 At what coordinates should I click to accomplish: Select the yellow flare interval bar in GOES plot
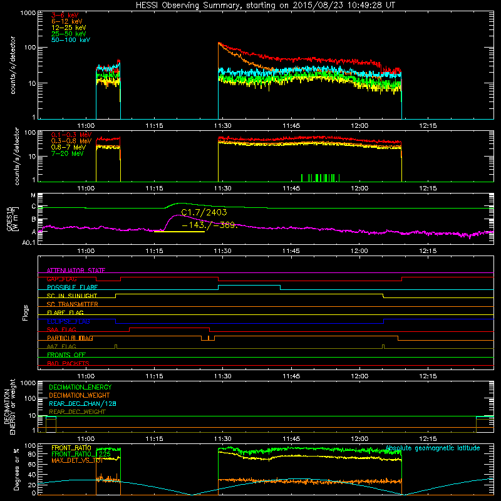tap(179, 231)
